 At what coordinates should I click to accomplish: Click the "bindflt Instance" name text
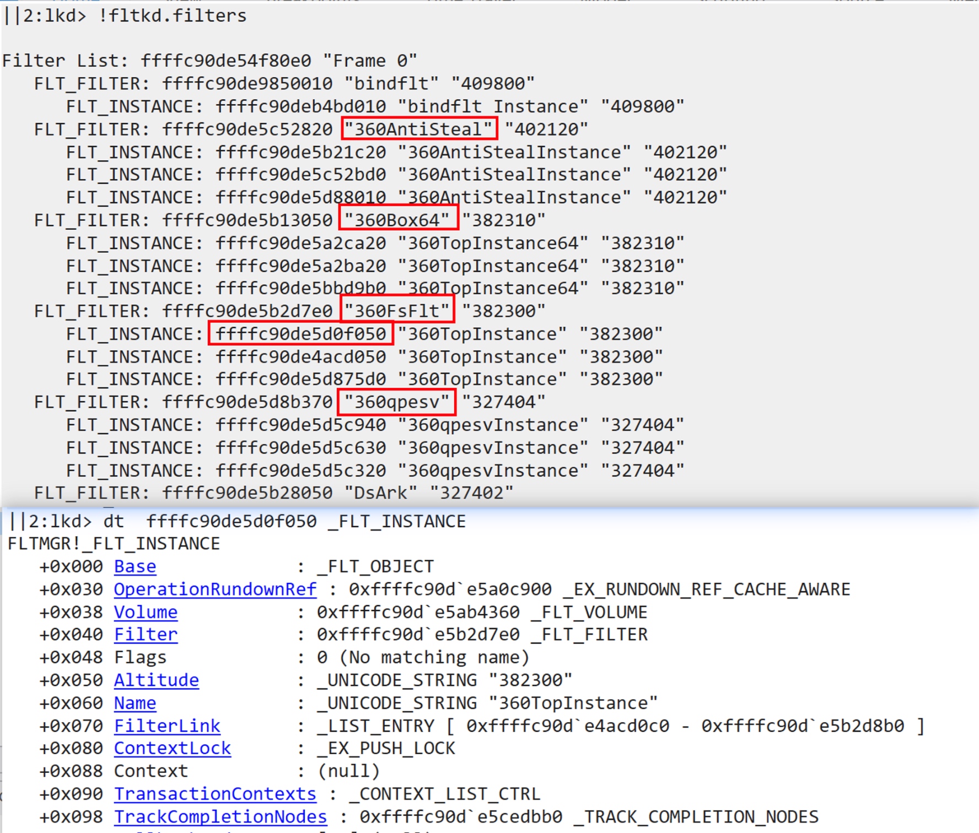[493, 106]
